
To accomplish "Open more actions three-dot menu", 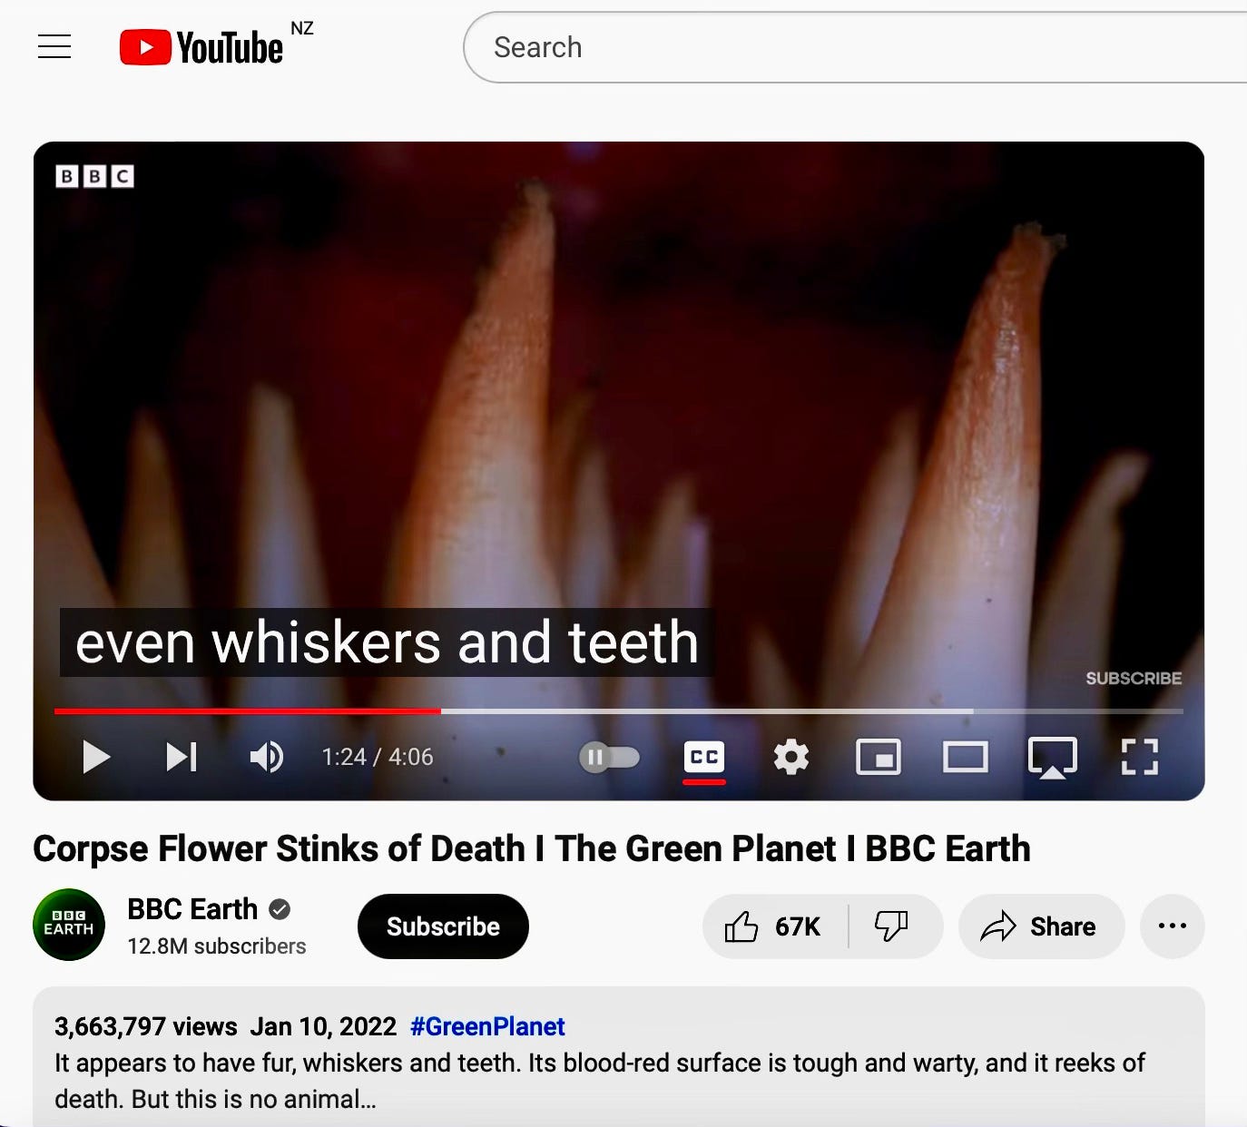I will 1173,926.
